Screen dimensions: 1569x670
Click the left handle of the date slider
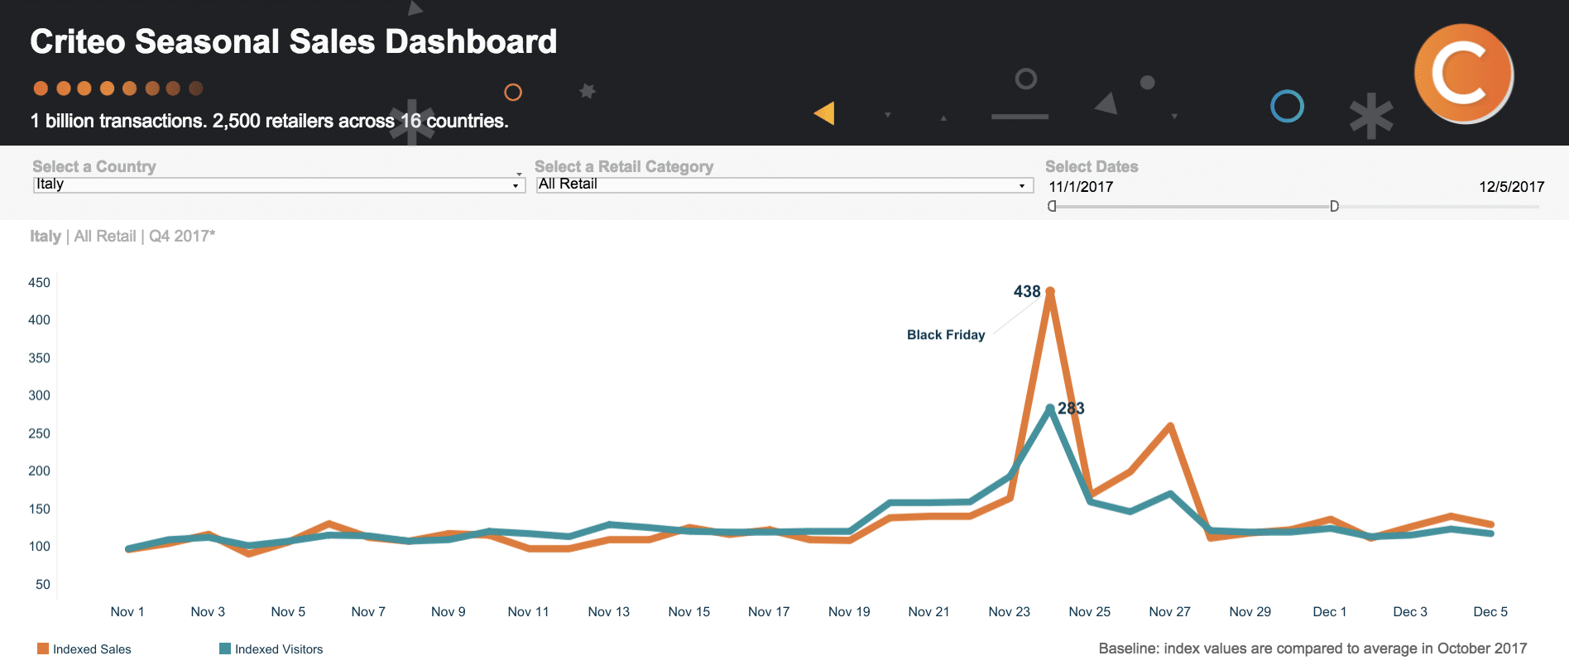pos(1052,206)
